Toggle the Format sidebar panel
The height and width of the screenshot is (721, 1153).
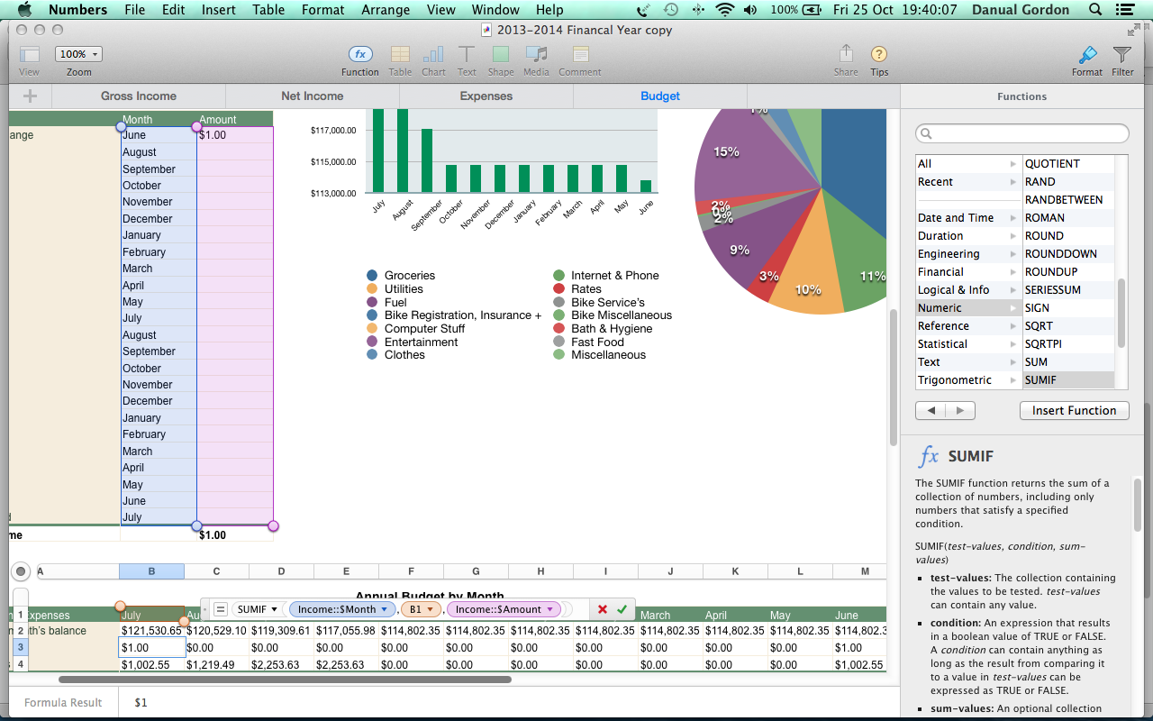[1086, 56]
